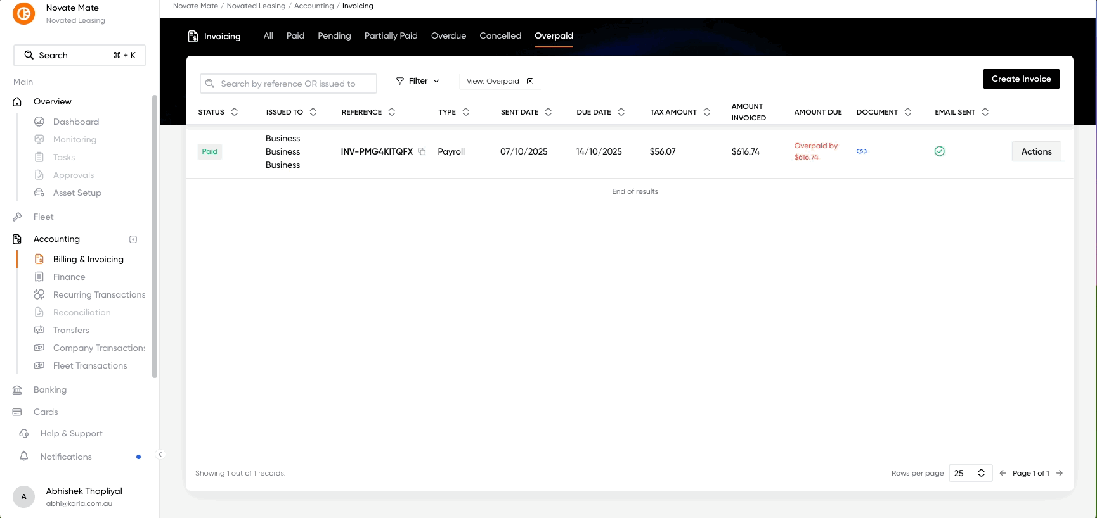Click the Notifications bell icon

[x=24, y=457]
